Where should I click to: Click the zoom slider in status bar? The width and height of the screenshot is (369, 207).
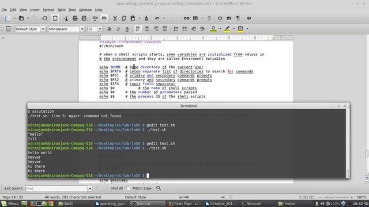pos(336,197)
